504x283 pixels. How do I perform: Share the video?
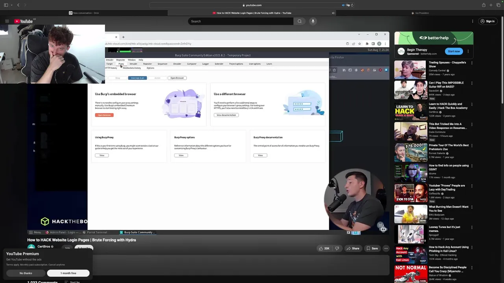pos(352,248)
